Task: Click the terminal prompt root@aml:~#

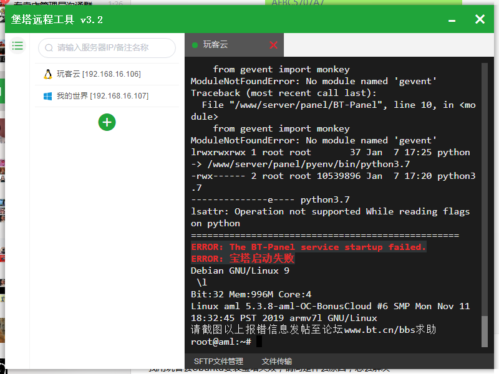Action: coord(221,342)
